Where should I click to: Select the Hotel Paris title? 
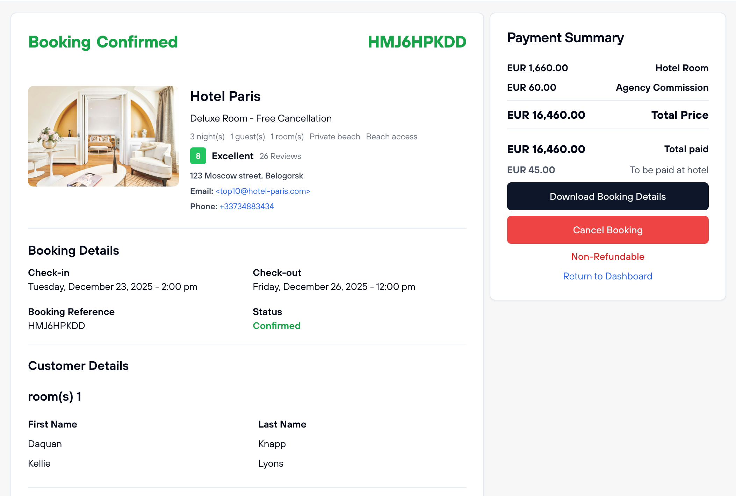click(x=225, y=96)
